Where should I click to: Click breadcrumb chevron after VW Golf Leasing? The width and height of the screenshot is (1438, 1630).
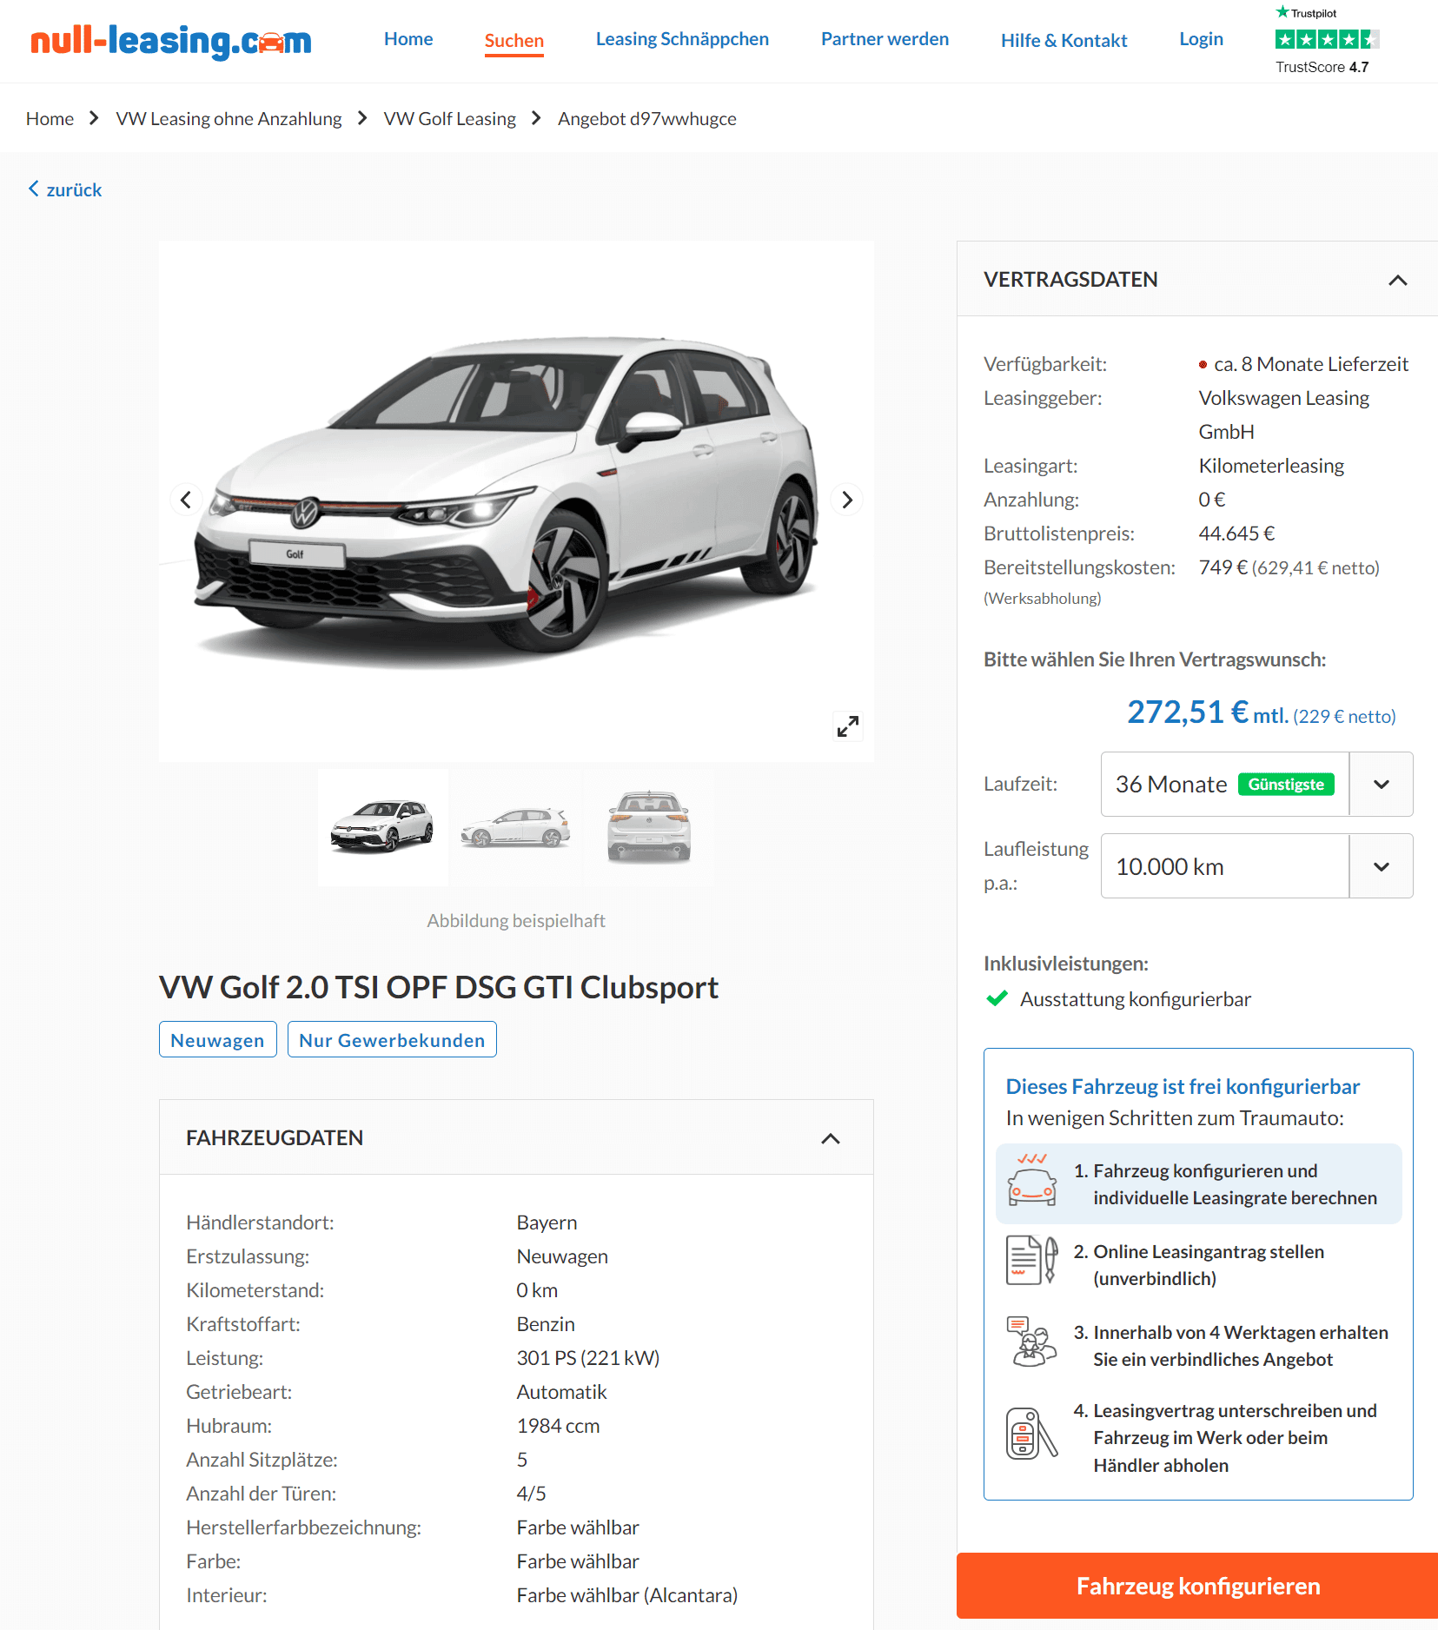tap(536, 118)
